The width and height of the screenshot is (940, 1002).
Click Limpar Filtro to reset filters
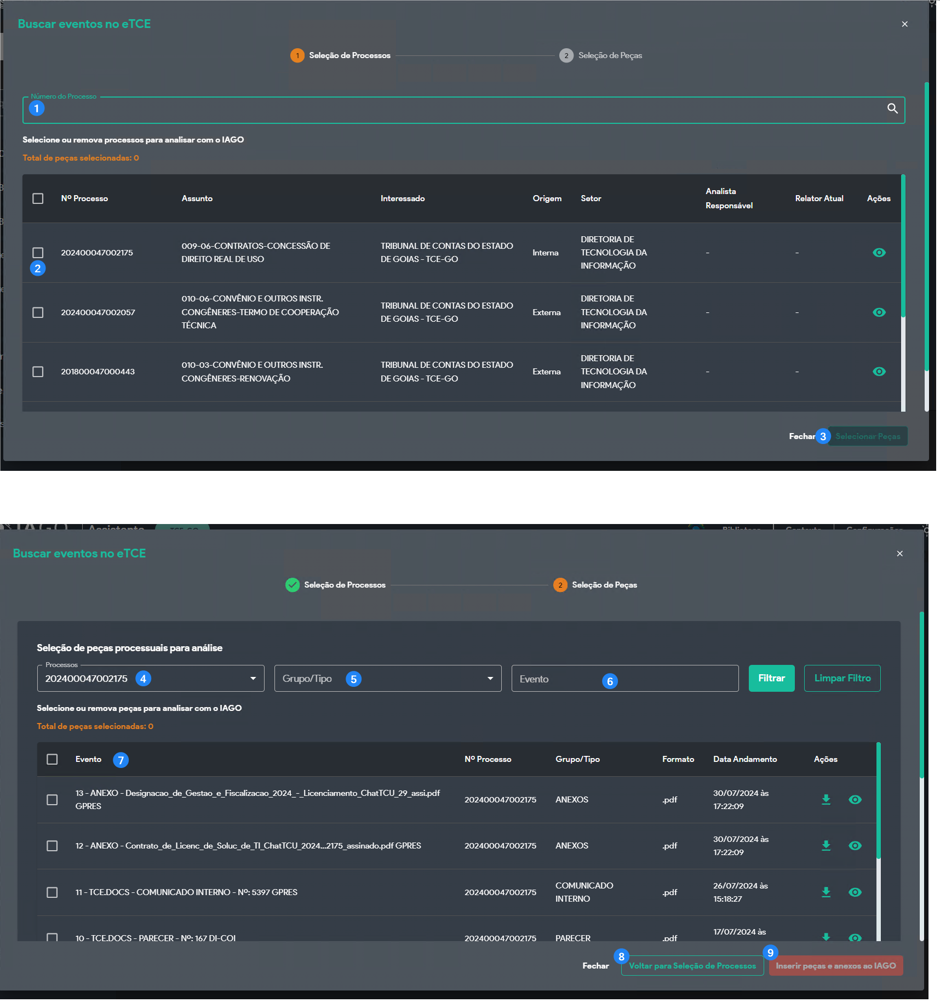(x=841, y=679)
